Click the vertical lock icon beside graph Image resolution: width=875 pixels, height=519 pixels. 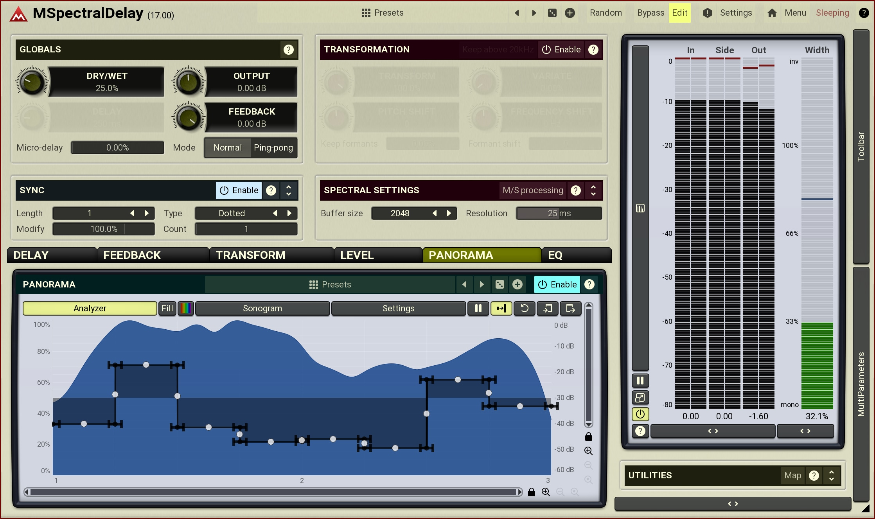point(588,436)
